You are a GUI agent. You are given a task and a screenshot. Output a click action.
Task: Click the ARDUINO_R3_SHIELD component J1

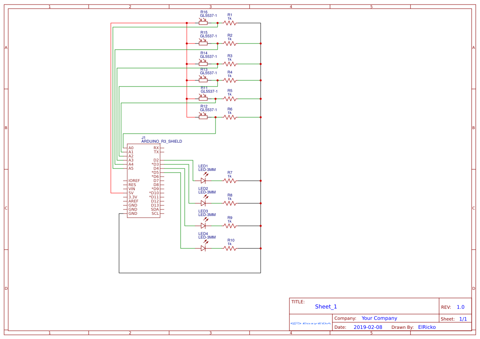click(144, 180)
